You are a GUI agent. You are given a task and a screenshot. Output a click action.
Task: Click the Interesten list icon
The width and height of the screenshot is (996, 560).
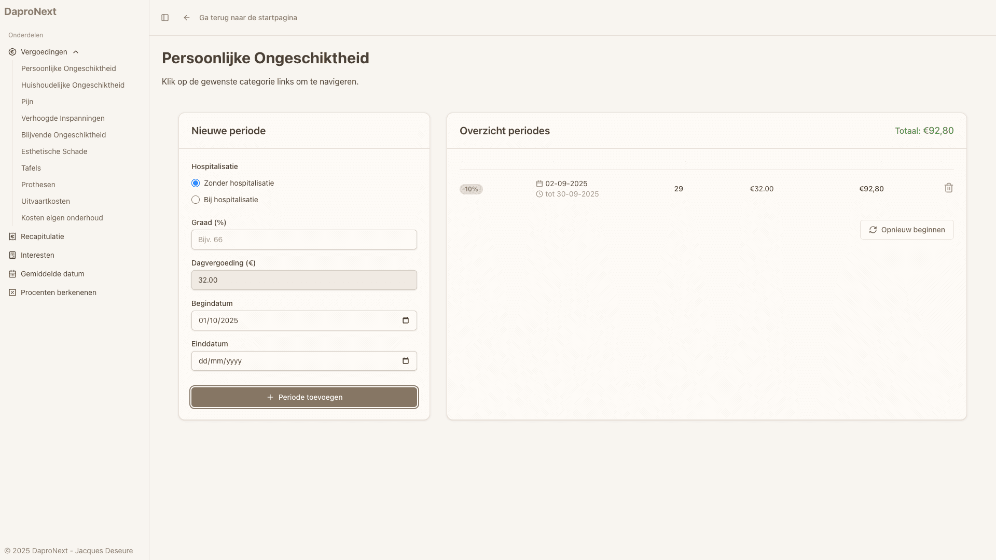point(12,255)
